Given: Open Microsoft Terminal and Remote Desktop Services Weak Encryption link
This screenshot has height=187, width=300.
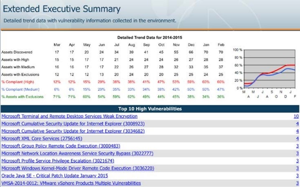Looking at the screenshot, I should [69, 116].
